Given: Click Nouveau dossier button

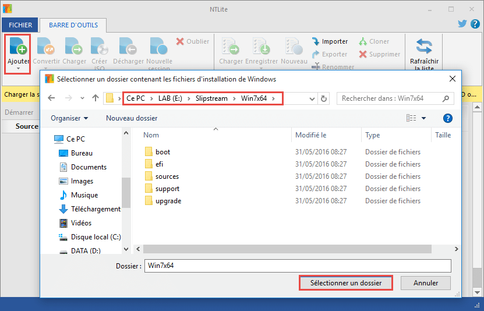Looking at the screenshot, I should click(x=132, y=118).
